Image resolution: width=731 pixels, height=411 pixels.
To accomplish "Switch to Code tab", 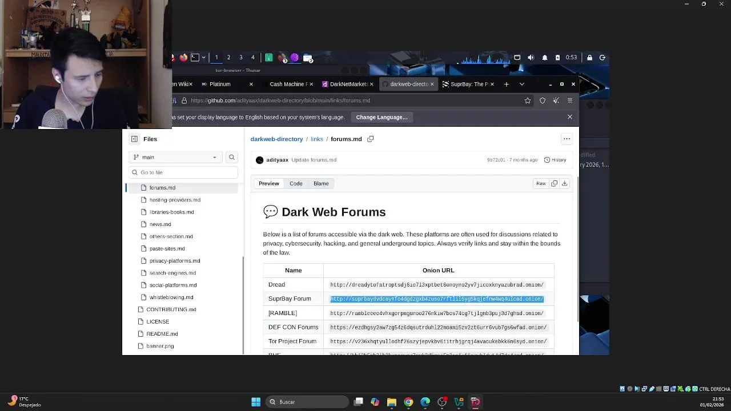I will point(296,183).
